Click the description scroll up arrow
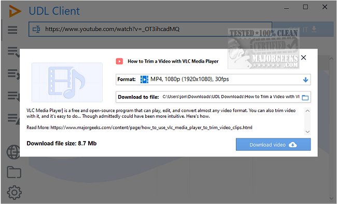Viewport: 337px width, 204px height. pos(307,111)
